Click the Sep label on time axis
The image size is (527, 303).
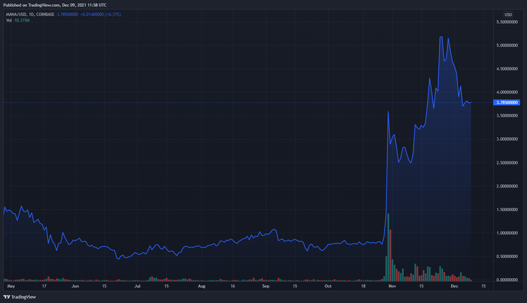point(266,286)
